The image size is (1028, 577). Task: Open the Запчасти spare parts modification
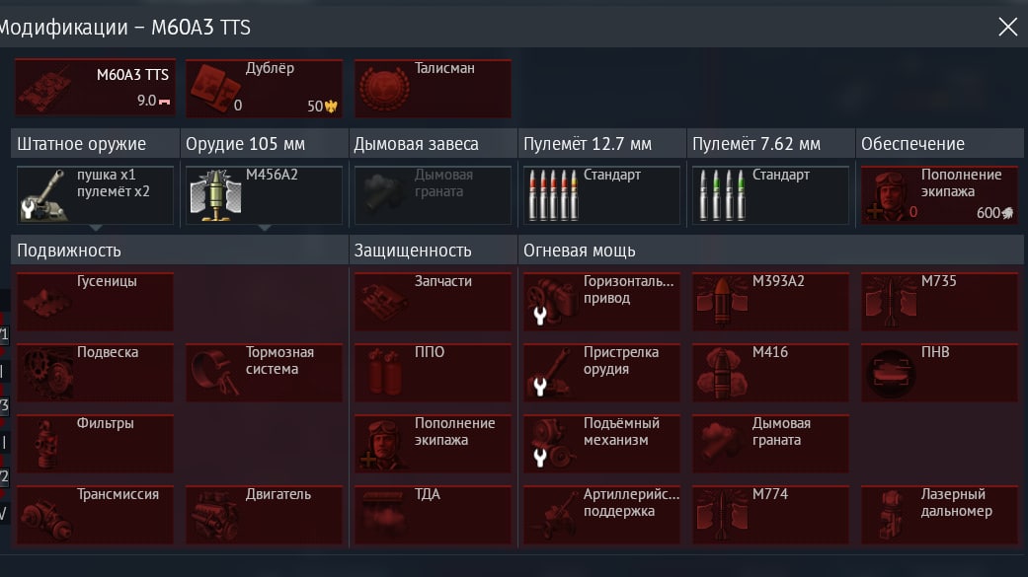coord(433,301)
